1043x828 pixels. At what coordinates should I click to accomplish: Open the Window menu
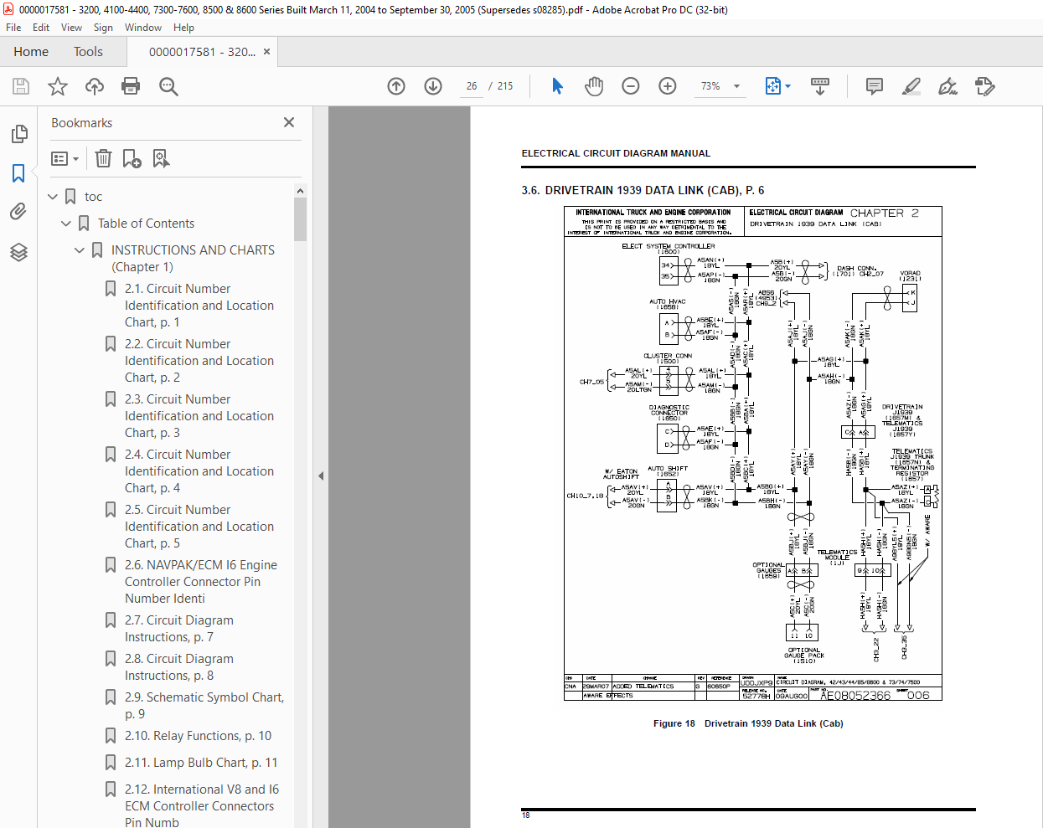143,28
